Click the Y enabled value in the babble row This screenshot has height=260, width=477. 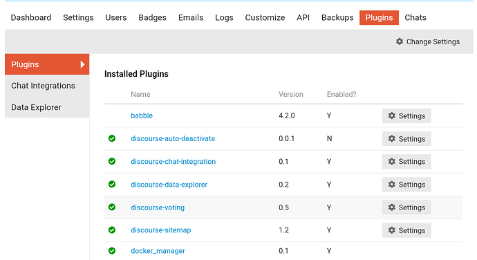click(329, 115)
